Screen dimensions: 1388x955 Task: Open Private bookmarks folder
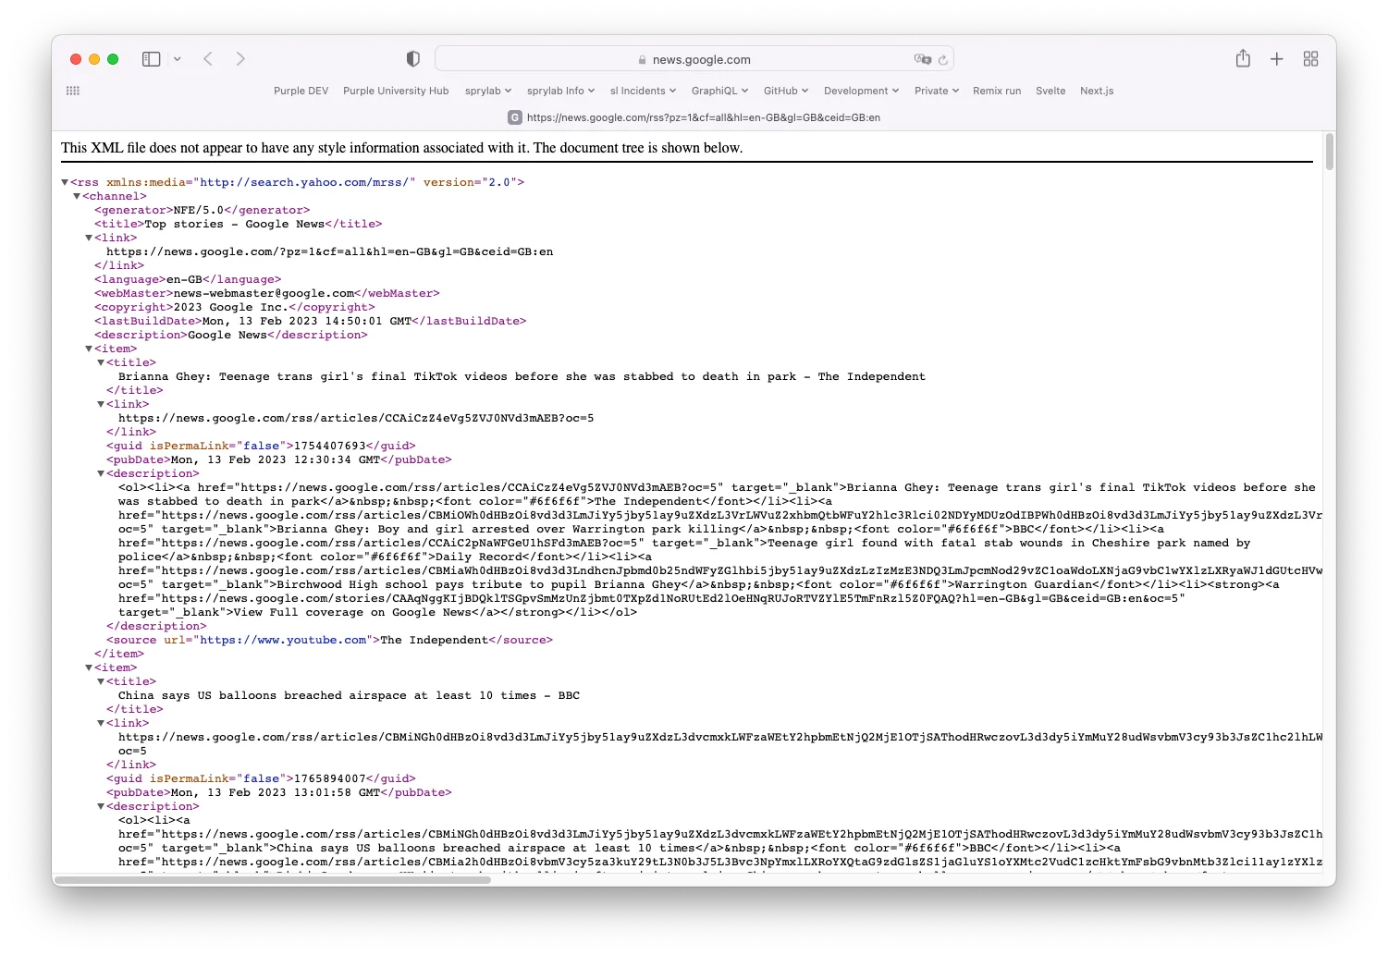pyautogui.click(x=937, y=91)
